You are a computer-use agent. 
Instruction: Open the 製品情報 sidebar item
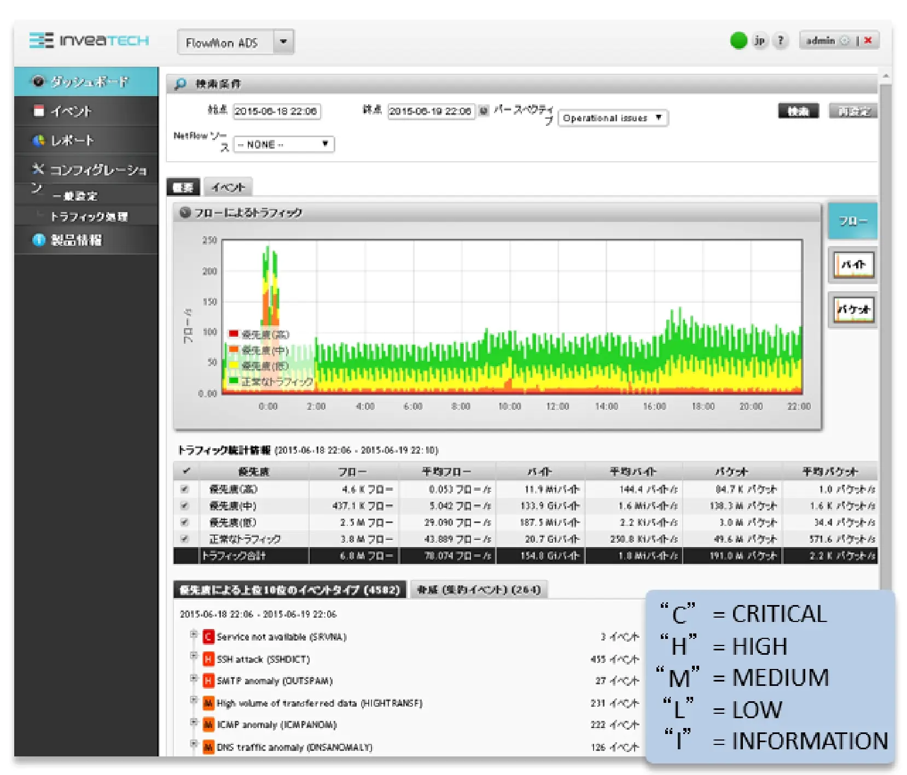(x=86, y=240)
